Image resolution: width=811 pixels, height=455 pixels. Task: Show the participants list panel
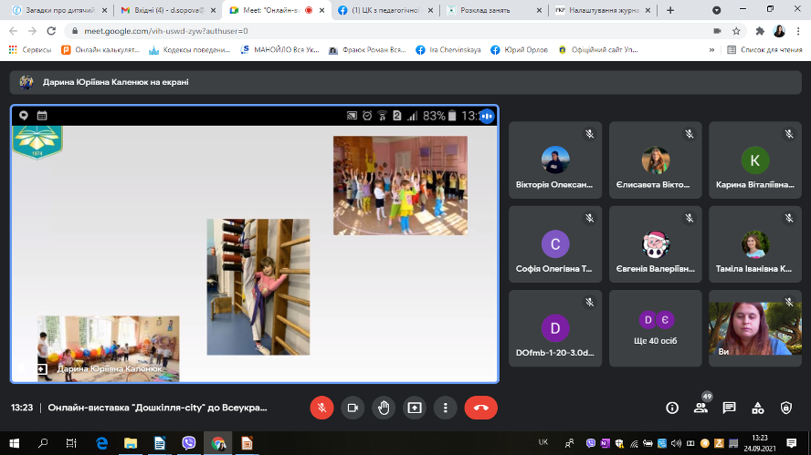point(700,408)
